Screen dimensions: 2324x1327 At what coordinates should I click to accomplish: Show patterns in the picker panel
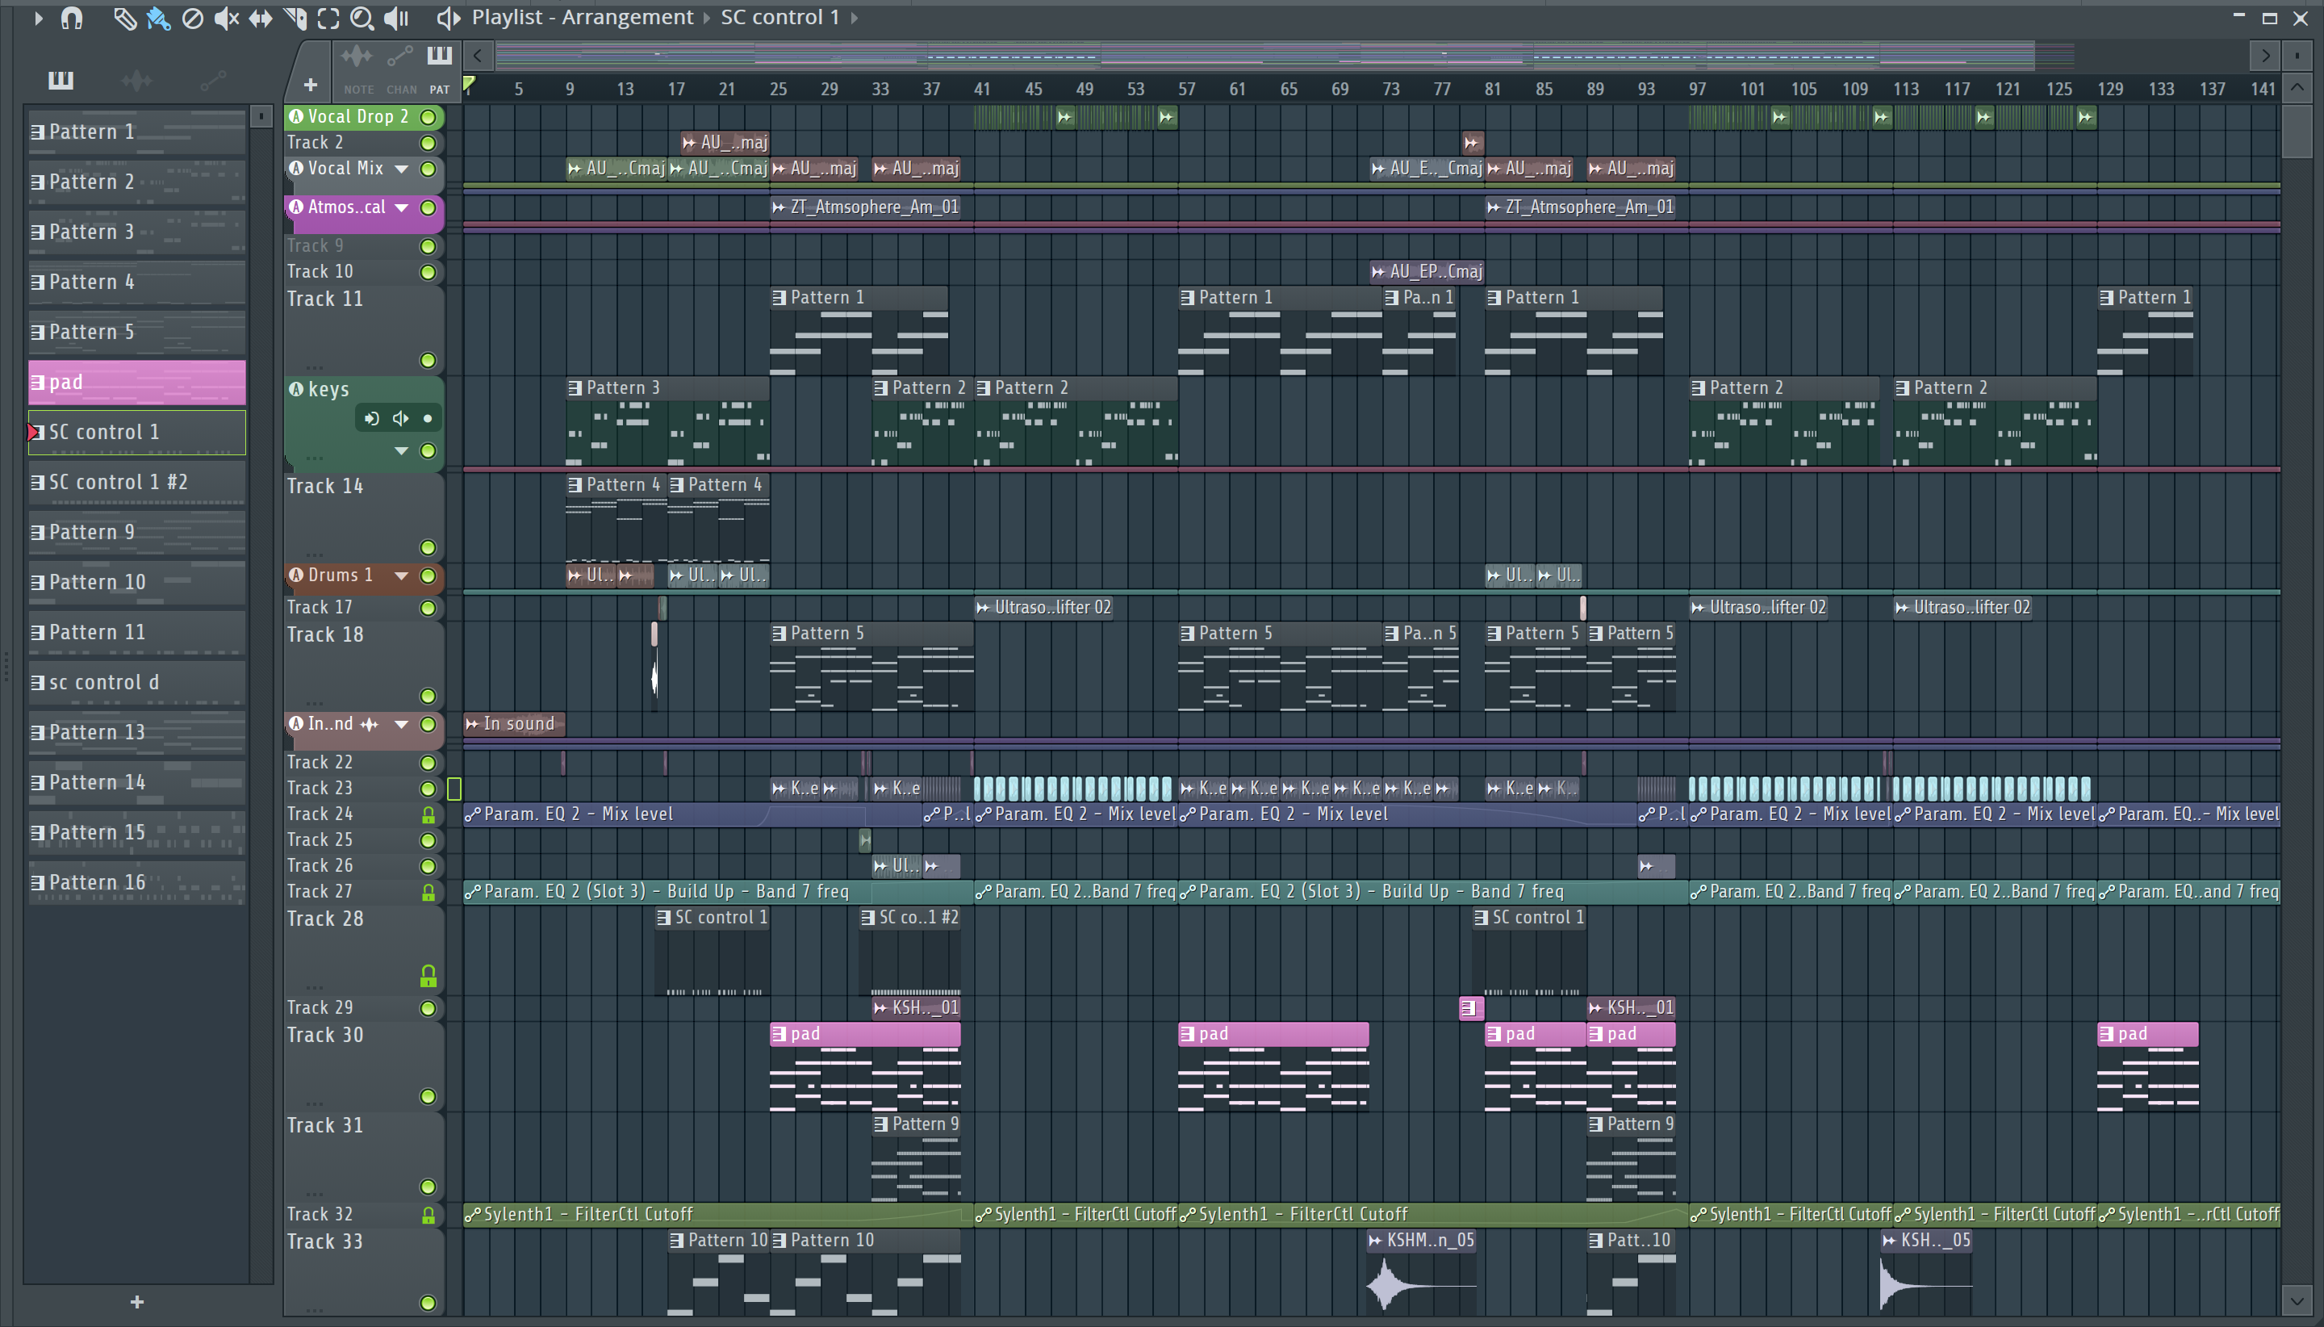pos(61,80)
